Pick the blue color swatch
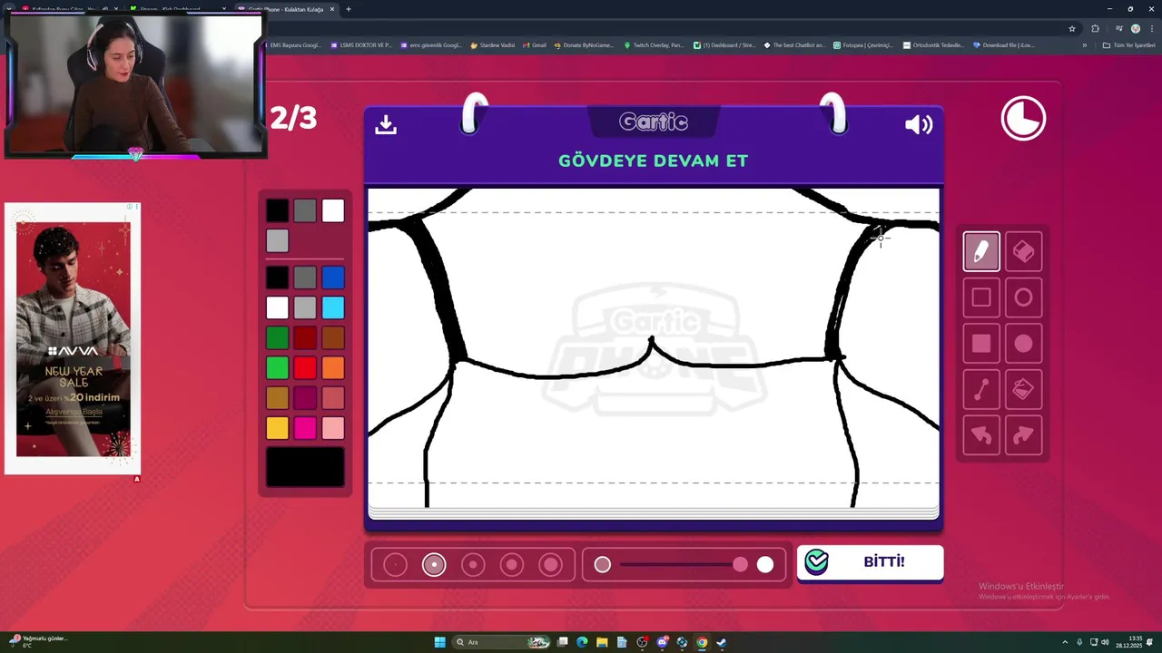 [x=333, y=278]
